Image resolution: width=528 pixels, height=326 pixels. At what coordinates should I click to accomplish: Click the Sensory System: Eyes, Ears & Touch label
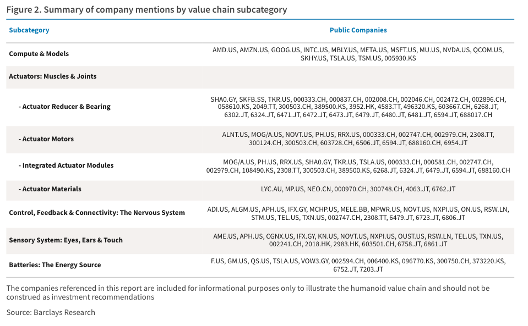click(x=66, y=240)
